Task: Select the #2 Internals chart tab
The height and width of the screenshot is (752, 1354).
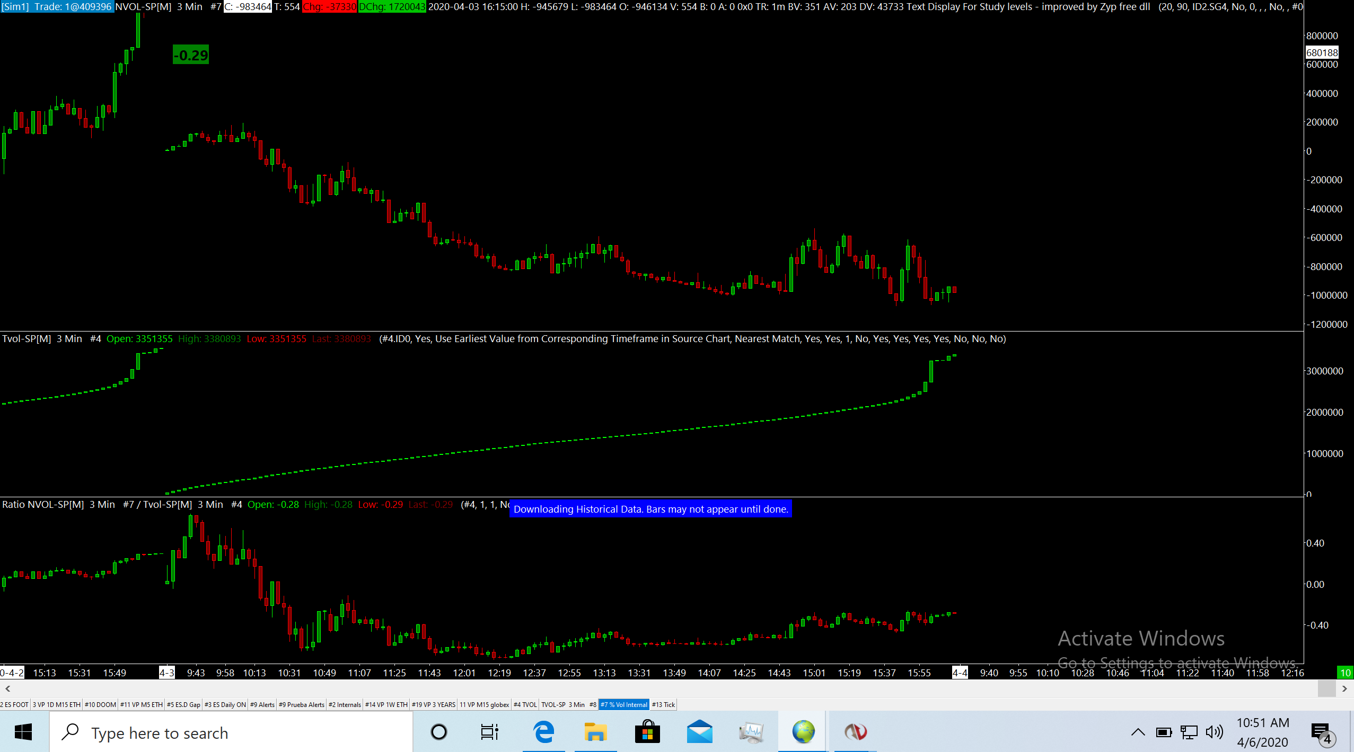Action: pyautogui.click(x=345, y=704)
